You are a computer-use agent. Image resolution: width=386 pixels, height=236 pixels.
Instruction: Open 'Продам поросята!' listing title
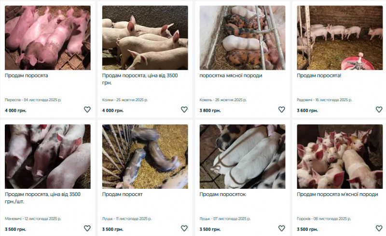point(319,76)
